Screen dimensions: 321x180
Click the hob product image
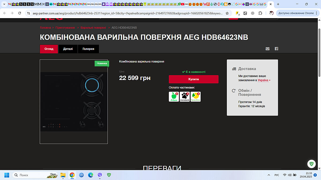tap(74, 102)
